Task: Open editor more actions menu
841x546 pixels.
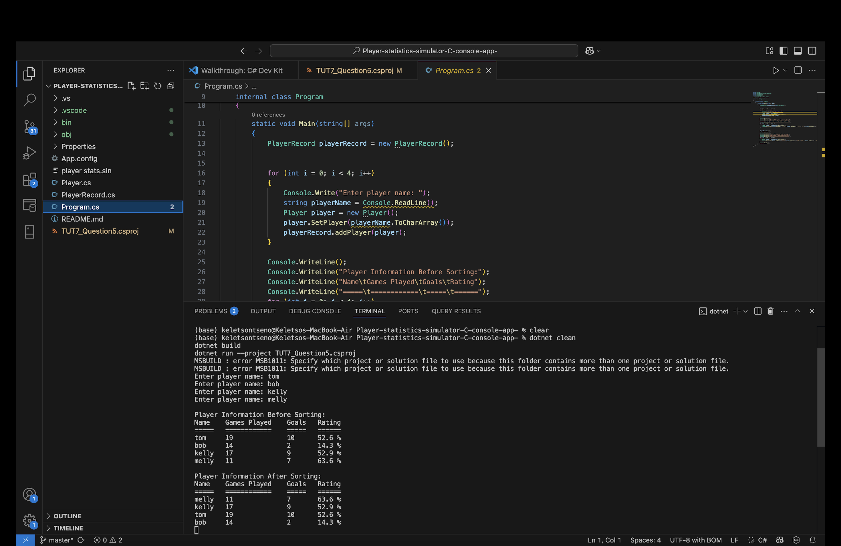Action: click(x=812, y=70)
